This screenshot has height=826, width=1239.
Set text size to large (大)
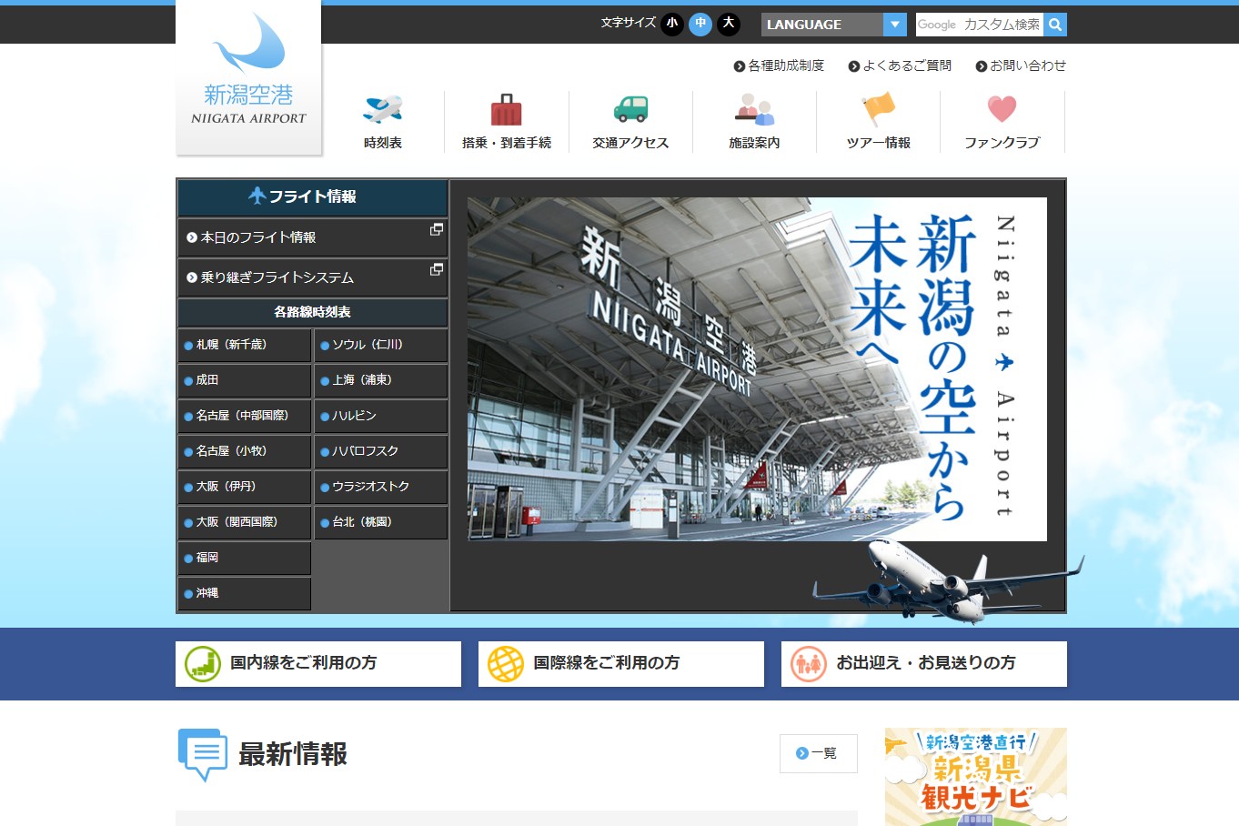(729, 24)
